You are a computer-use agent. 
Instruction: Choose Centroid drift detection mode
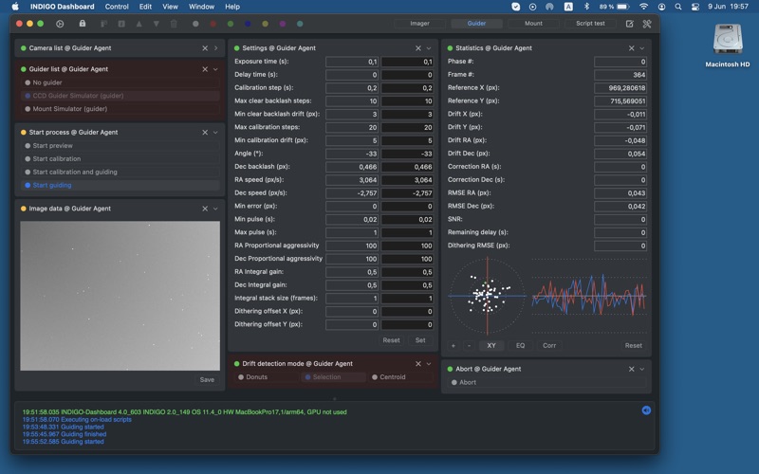click(x=399, y=377)
